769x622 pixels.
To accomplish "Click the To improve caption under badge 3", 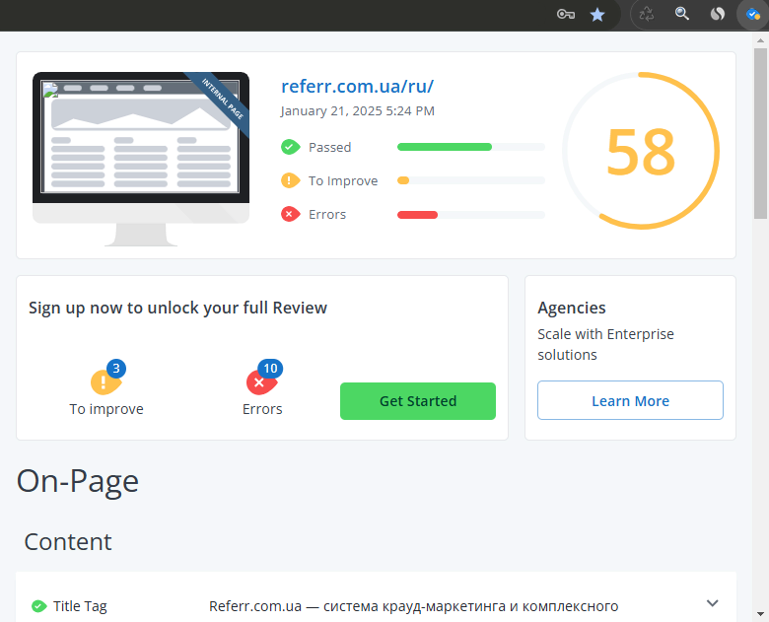I will click(106, 409).
